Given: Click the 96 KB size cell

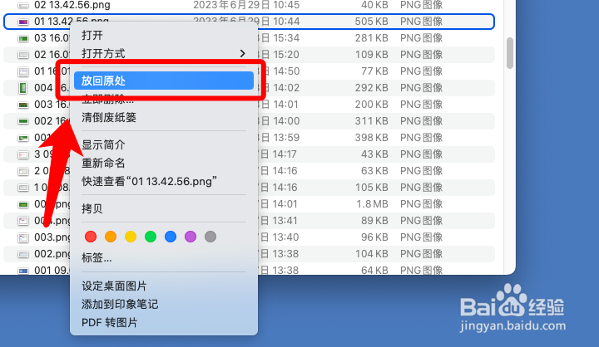Looking at the screenshot, I should click(374, 237).
